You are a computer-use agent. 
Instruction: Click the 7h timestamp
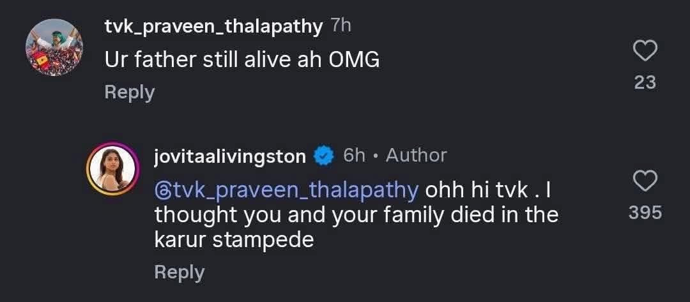[x=341, y=27]
